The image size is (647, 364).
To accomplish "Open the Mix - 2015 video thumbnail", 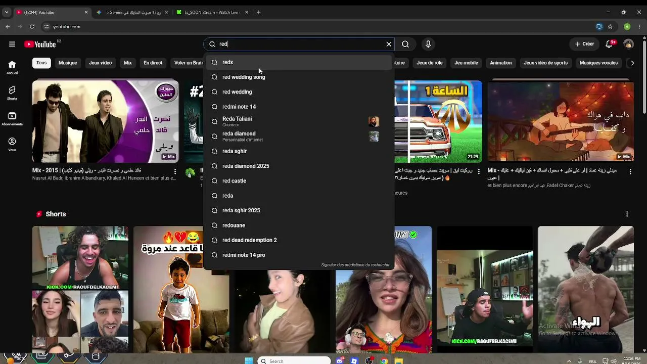I will click(x=106, y=121).
